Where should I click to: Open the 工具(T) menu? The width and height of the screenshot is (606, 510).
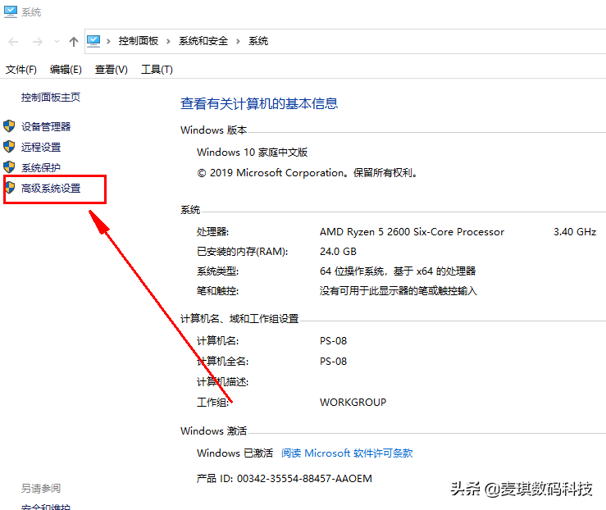(x=157, y=70)
